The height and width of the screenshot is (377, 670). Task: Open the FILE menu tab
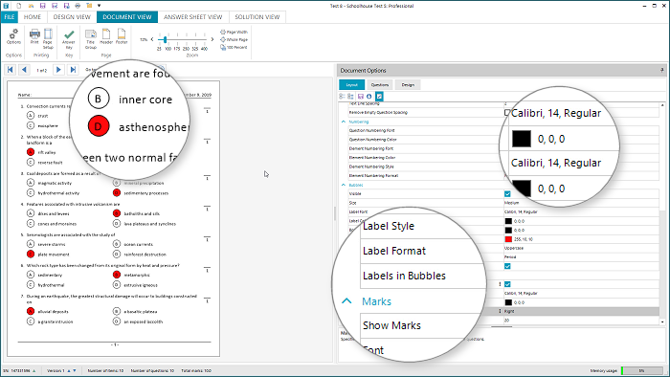[10, 17]
